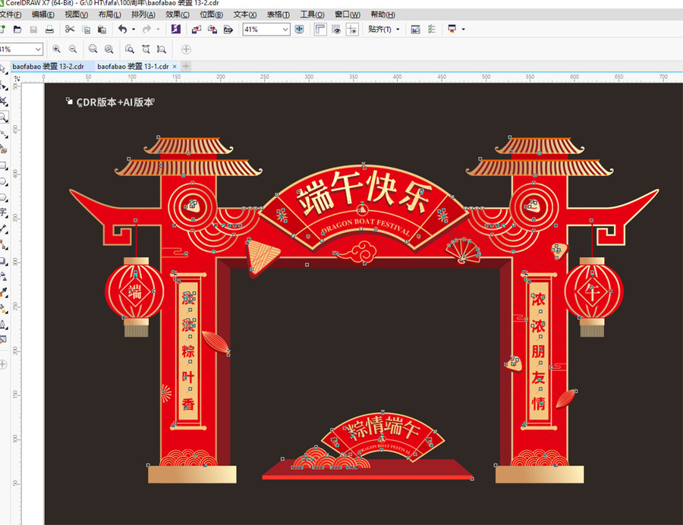
Task: Click the Cut scissors icon
Action: pos(70,29)
